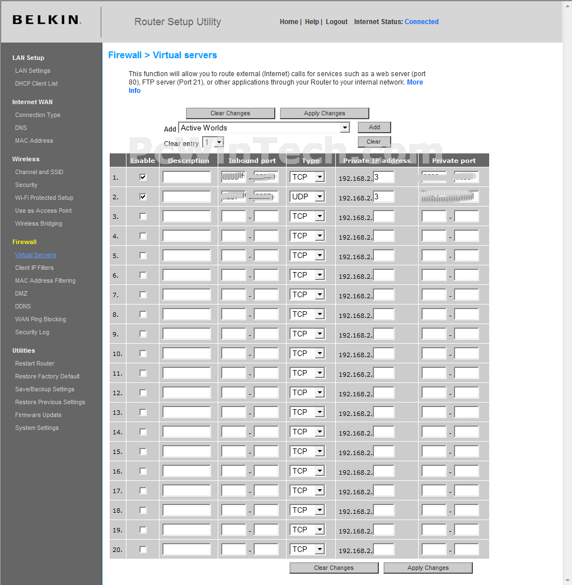The height and width of the screenshot is (585, 572).
Task: Click the Help link in header
Action: [312, 22]
